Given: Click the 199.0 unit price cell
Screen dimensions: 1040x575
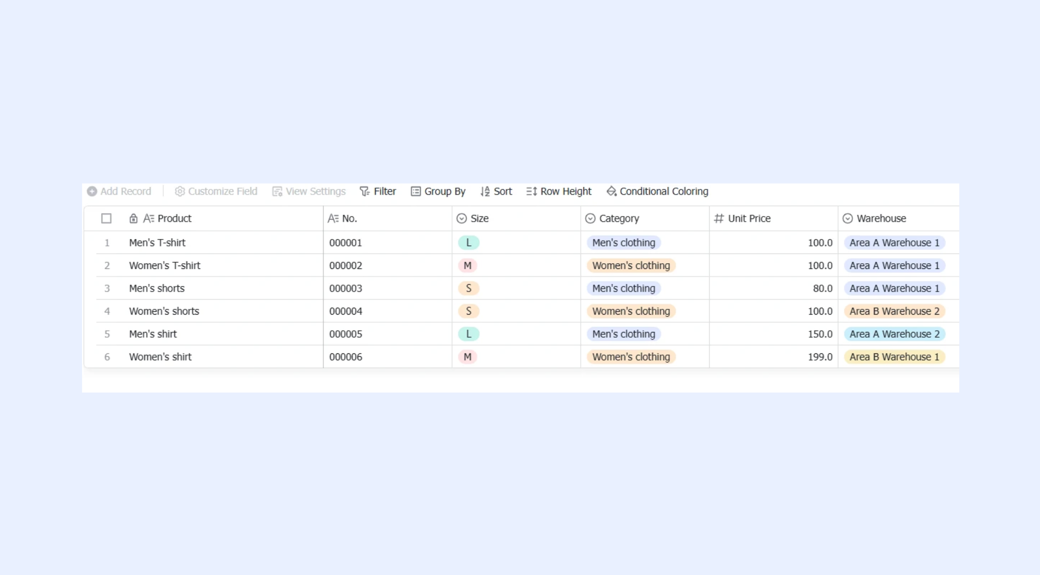Looking at the screenshot, I should coord(774,357).
